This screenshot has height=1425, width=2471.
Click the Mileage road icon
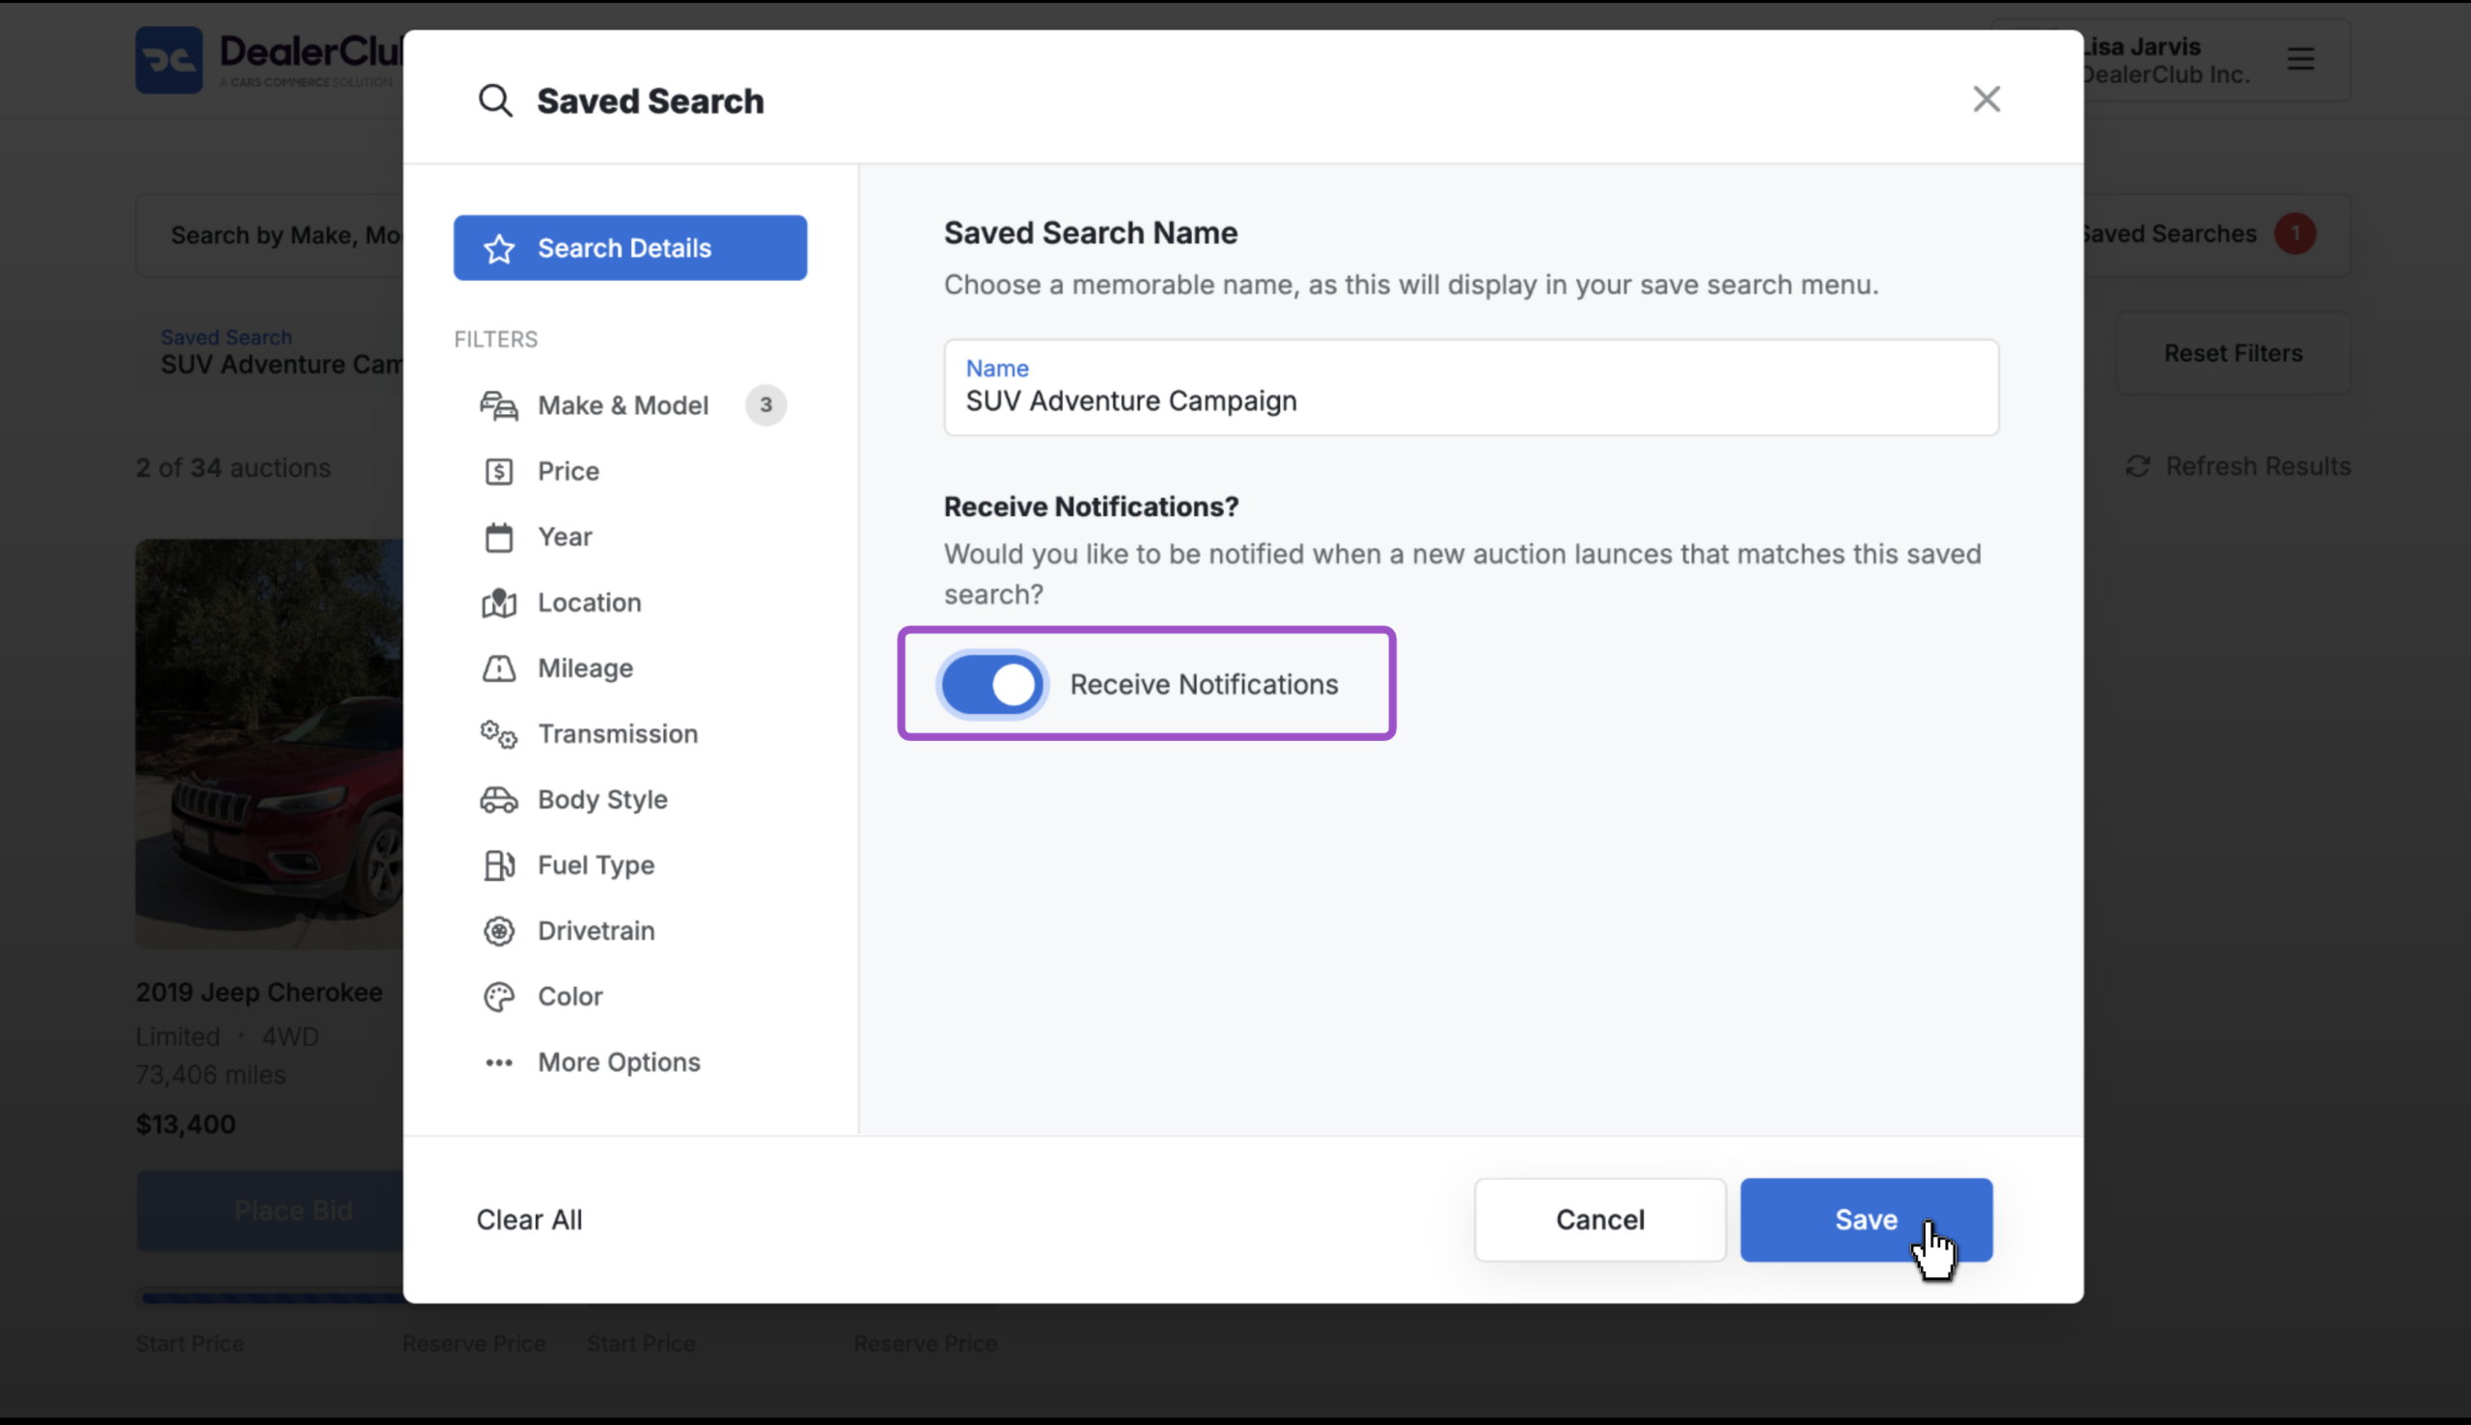pos(498,668)
